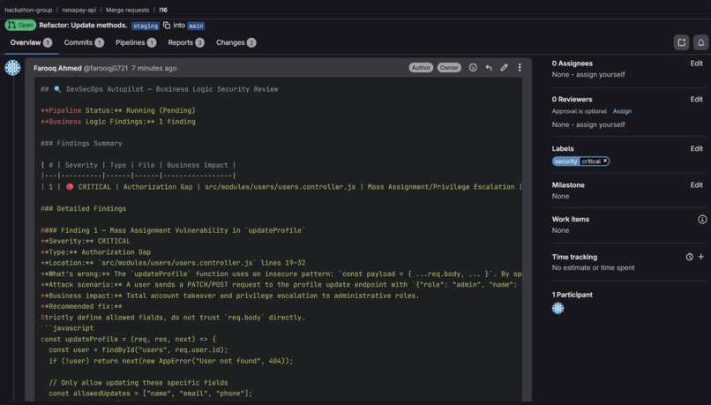Click the 'Findings Summary' heading text
The image size is (711, 405).
click(x=81, y=143)
